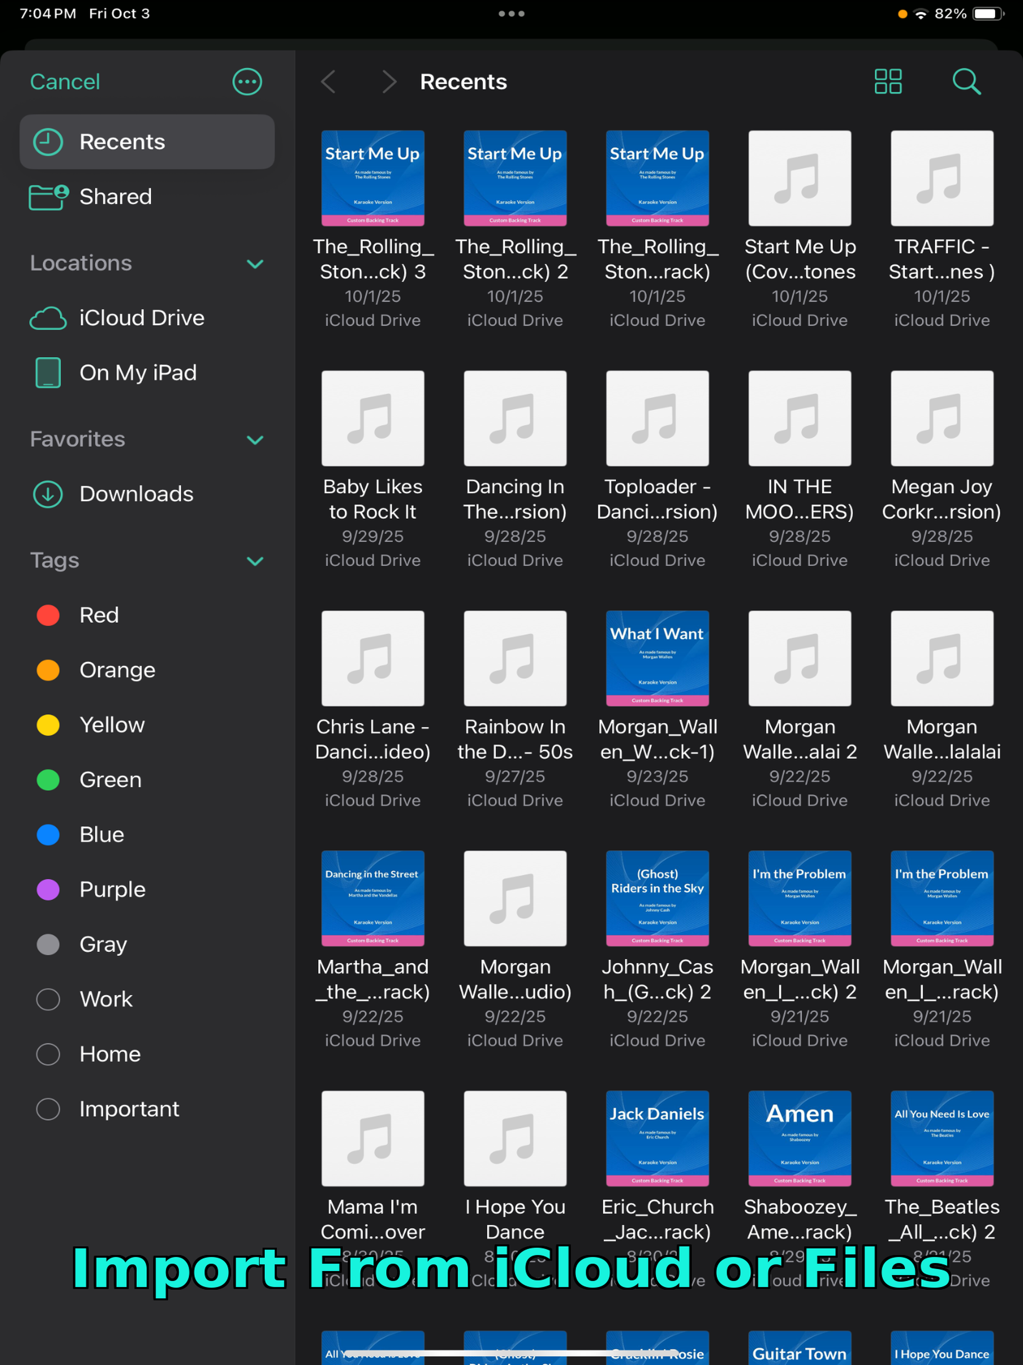Select the Red tag
This screenshot has height=1365, width=1023.
pyautogui.click(x=147, y=615)
